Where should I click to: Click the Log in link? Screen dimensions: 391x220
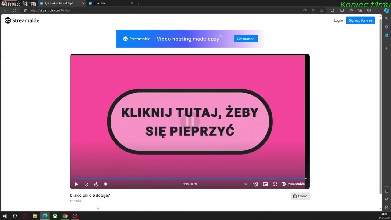click(338, 20)
